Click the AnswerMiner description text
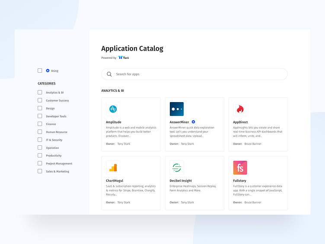This screenshot has height=244, width=325. click(x=192, y=132)
